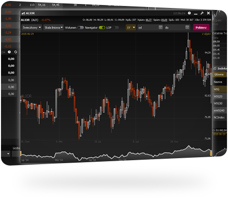Image resolution: width=228 pixels, height=199 pixels.
Task: Click the 'do' end date field
Action: [177, 27]
